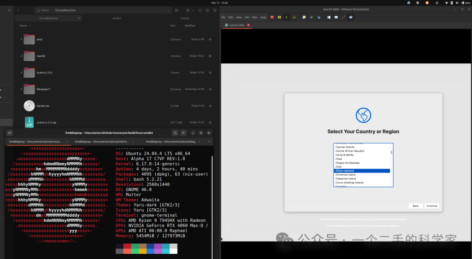Viewport: 472px width, 259px height.
Task: Toggle grid view in Files
Action: point(188,10)
